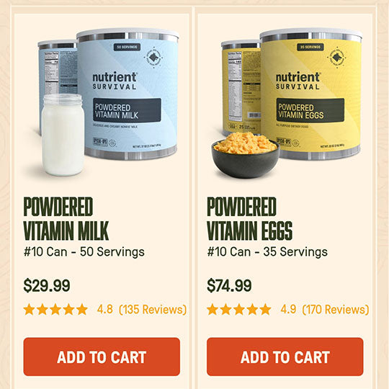This screenshot has width=389, height=389.
Task: Click the glass milk jar in image
Action: 63,135
